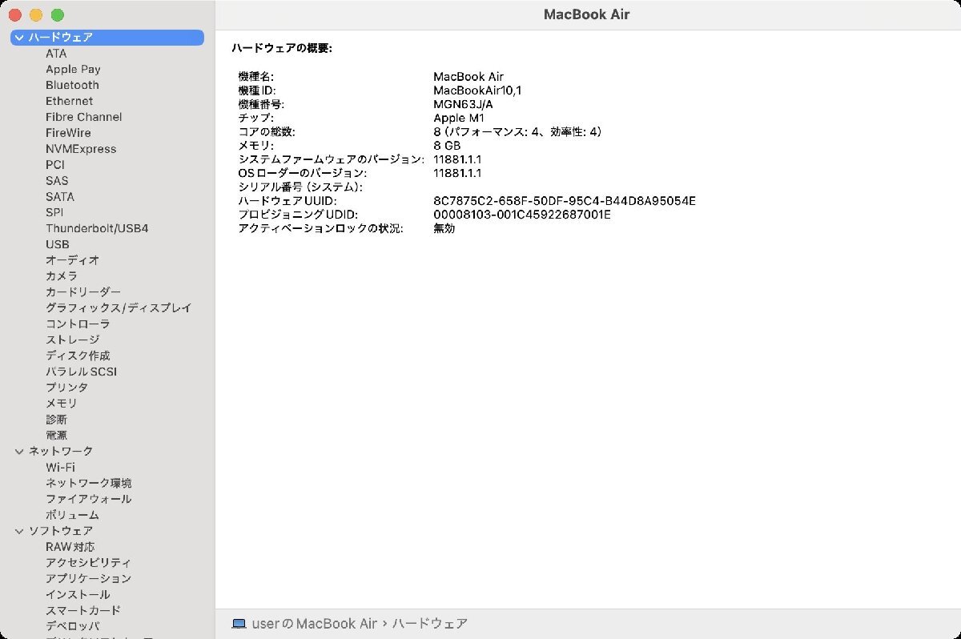Collapse the ソフトウェア section chevron

(x=19, y=531)
